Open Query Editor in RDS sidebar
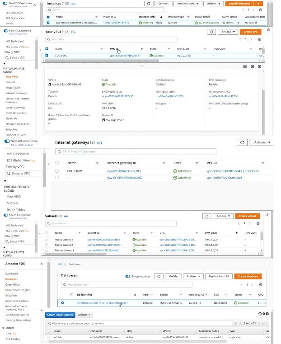The height and width of the screenshot is (344, 281). point(13,284)
